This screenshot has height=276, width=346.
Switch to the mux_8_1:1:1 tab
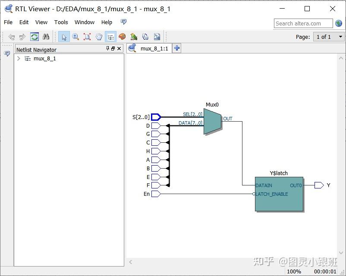point(154,48)
